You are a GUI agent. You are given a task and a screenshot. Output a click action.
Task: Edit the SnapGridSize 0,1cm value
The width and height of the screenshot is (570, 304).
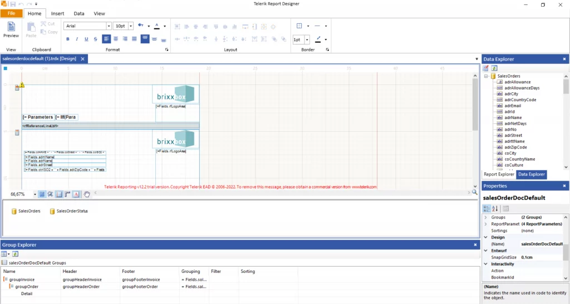(x=542, y=257)
